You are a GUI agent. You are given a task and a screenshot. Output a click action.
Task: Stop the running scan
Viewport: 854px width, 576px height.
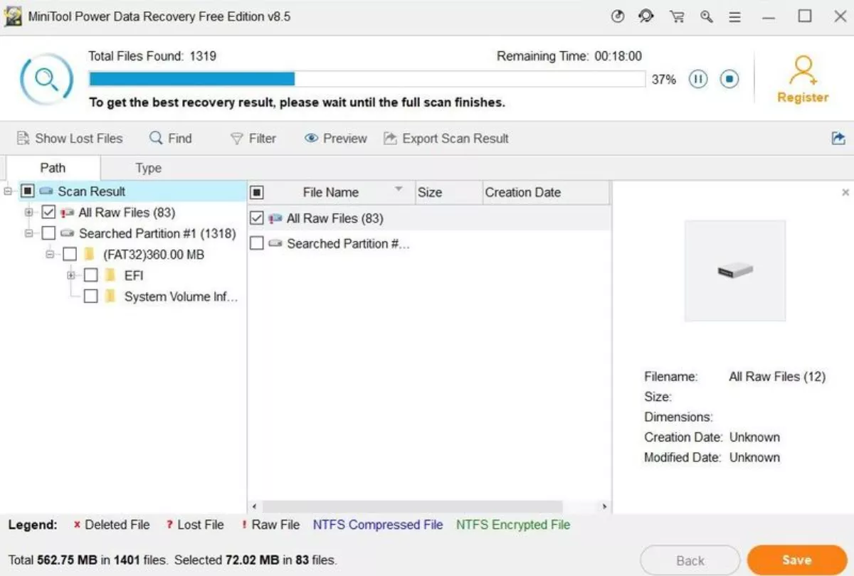pyautogui.click(x=729, y=79)
